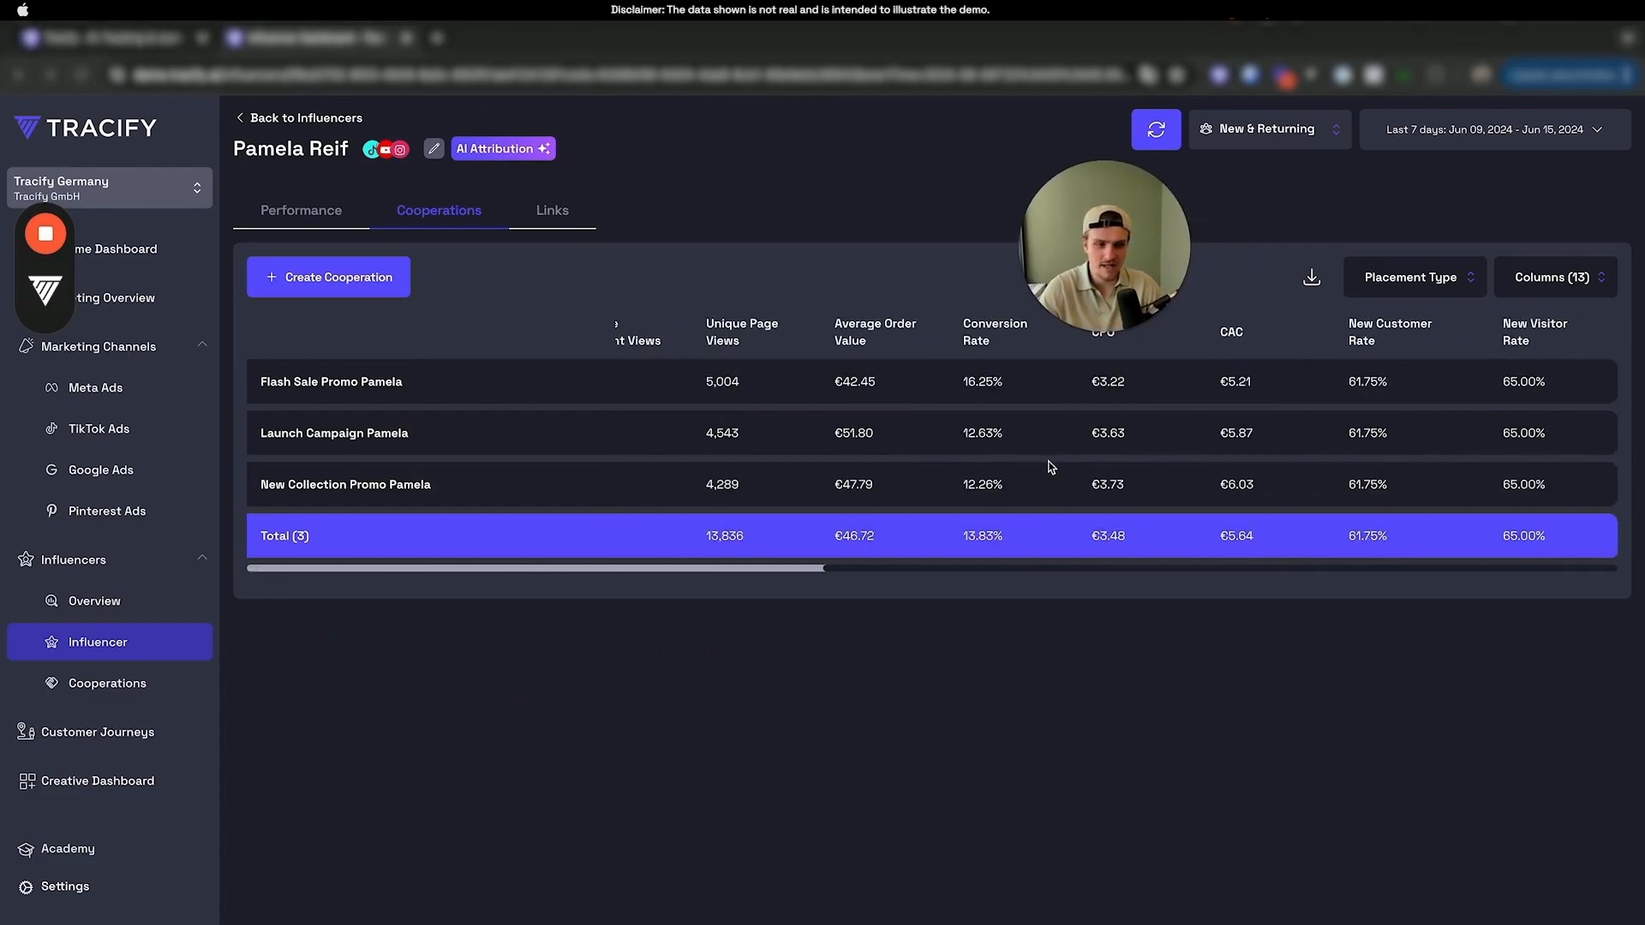This screenshot has height=925, width=1645.
Task: Open the Placement Type dropdown
Action: pos(1413,277)
